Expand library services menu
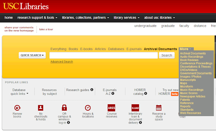 coord(127,18)
